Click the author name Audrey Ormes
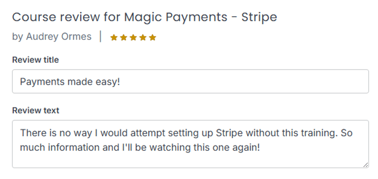Viewport: 378px width, 179px height. coord(59,36)
